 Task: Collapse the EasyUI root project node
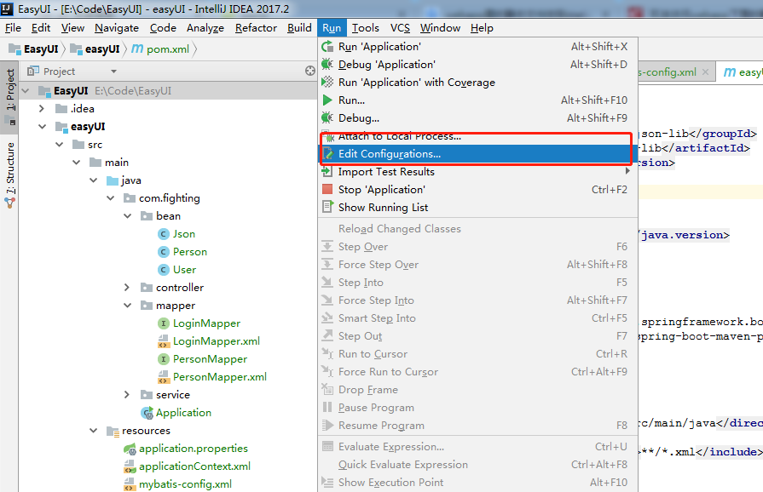[26, 91]
